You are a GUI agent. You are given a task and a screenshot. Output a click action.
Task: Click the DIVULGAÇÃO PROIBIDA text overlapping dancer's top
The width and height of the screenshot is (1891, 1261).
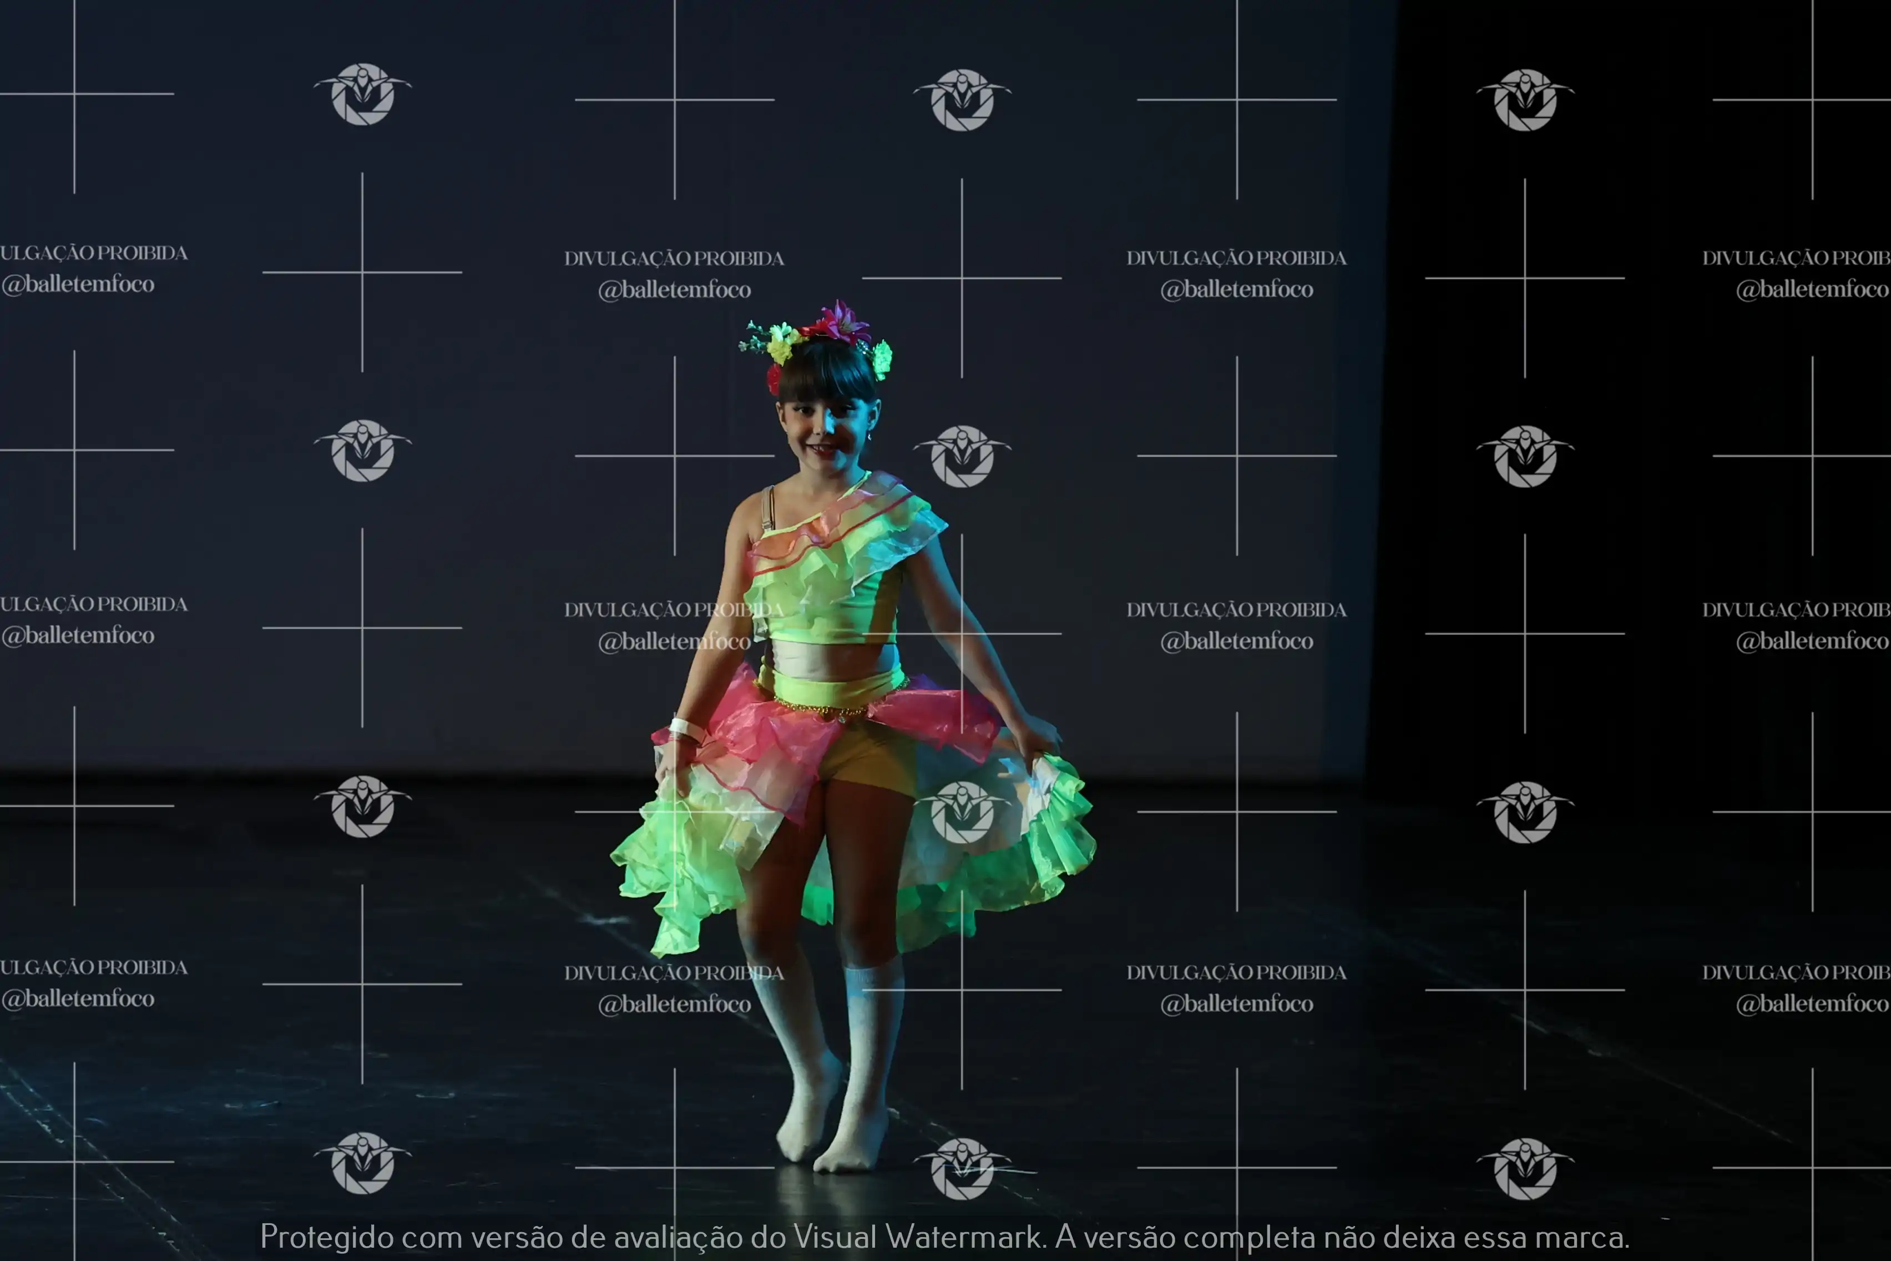[674, 609]
